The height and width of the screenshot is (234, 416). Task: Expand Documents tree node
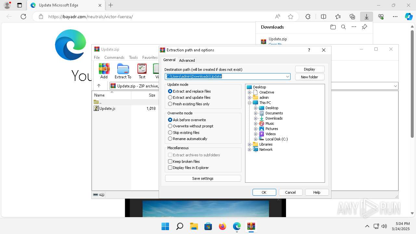click(x=255, y=113)
